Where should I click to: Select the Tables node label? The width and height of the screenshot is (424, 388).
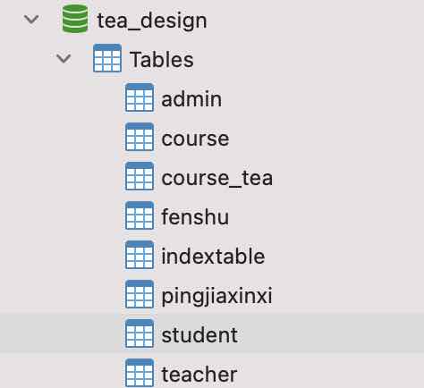pyautogui.click(x=162, y=59)
